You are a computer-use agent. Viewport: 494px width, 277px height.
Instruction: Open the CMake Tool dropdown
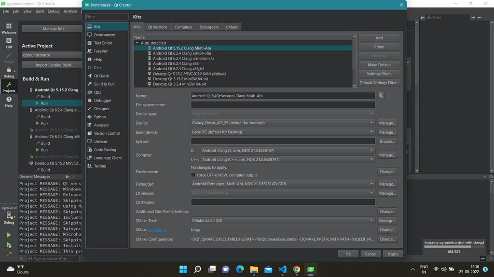(283, 220)
